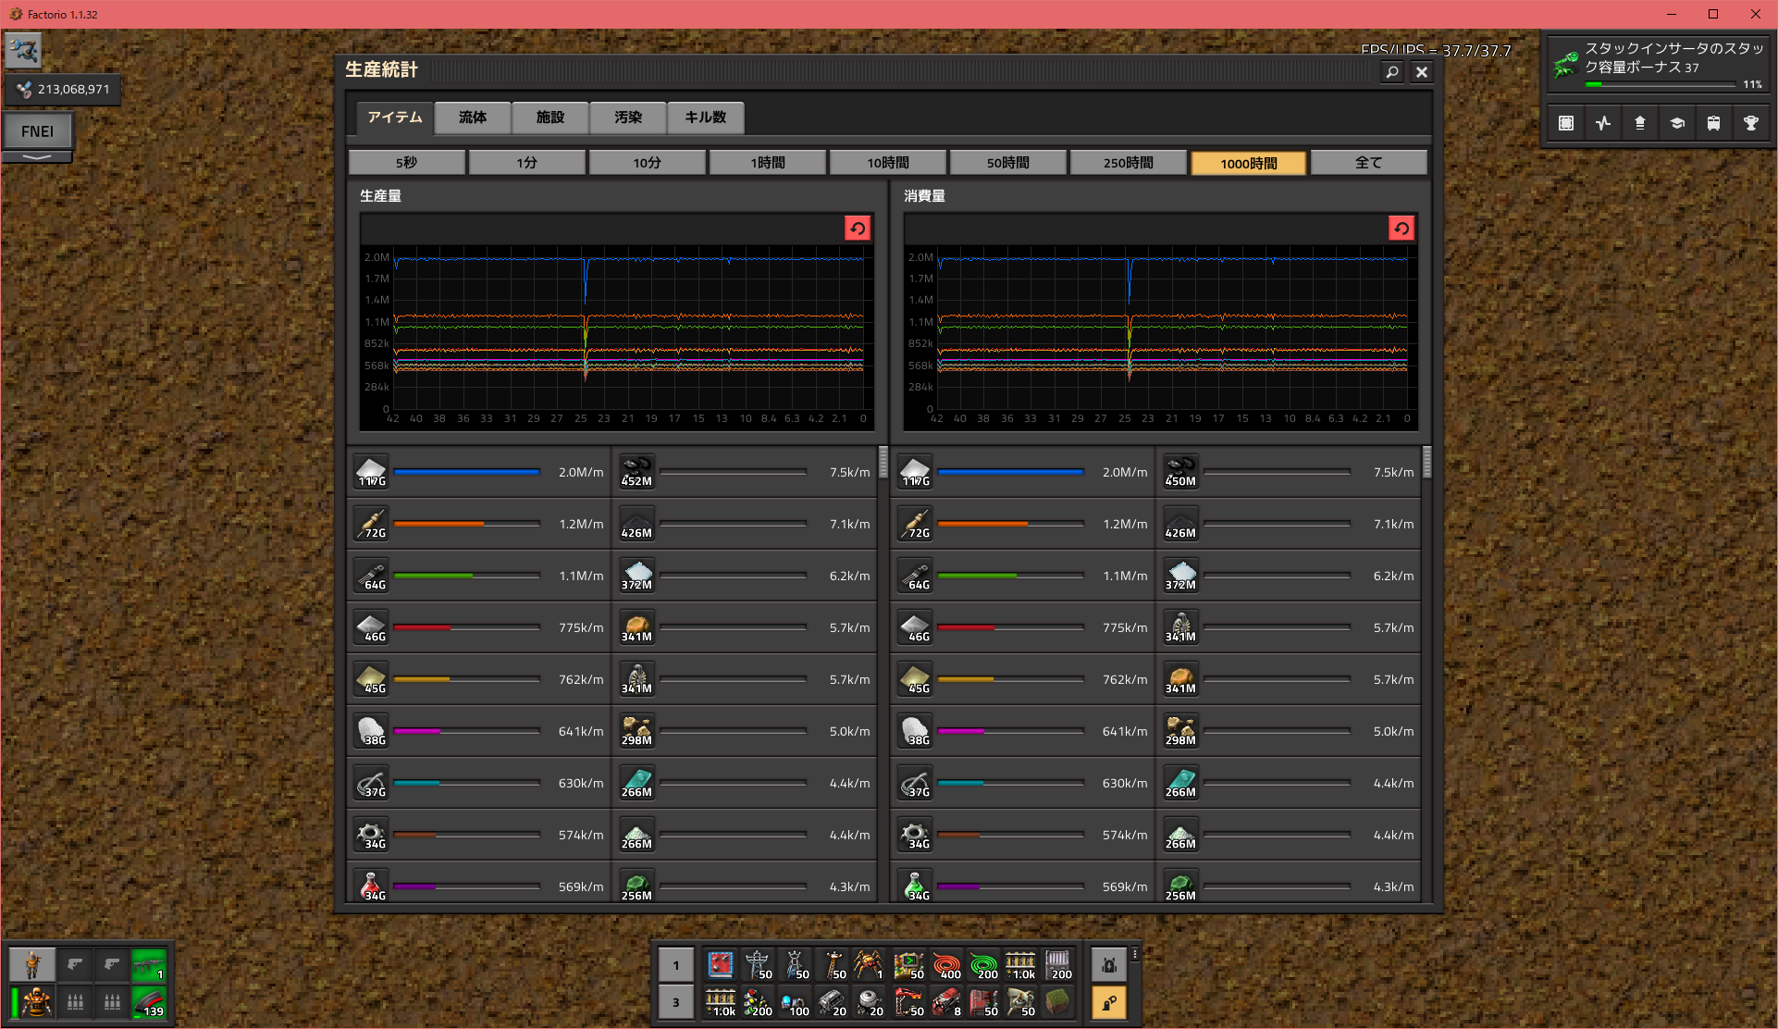The image size is (1778, 1029).
Task: Set time range to 250時間
Action: coord(1129,163)
